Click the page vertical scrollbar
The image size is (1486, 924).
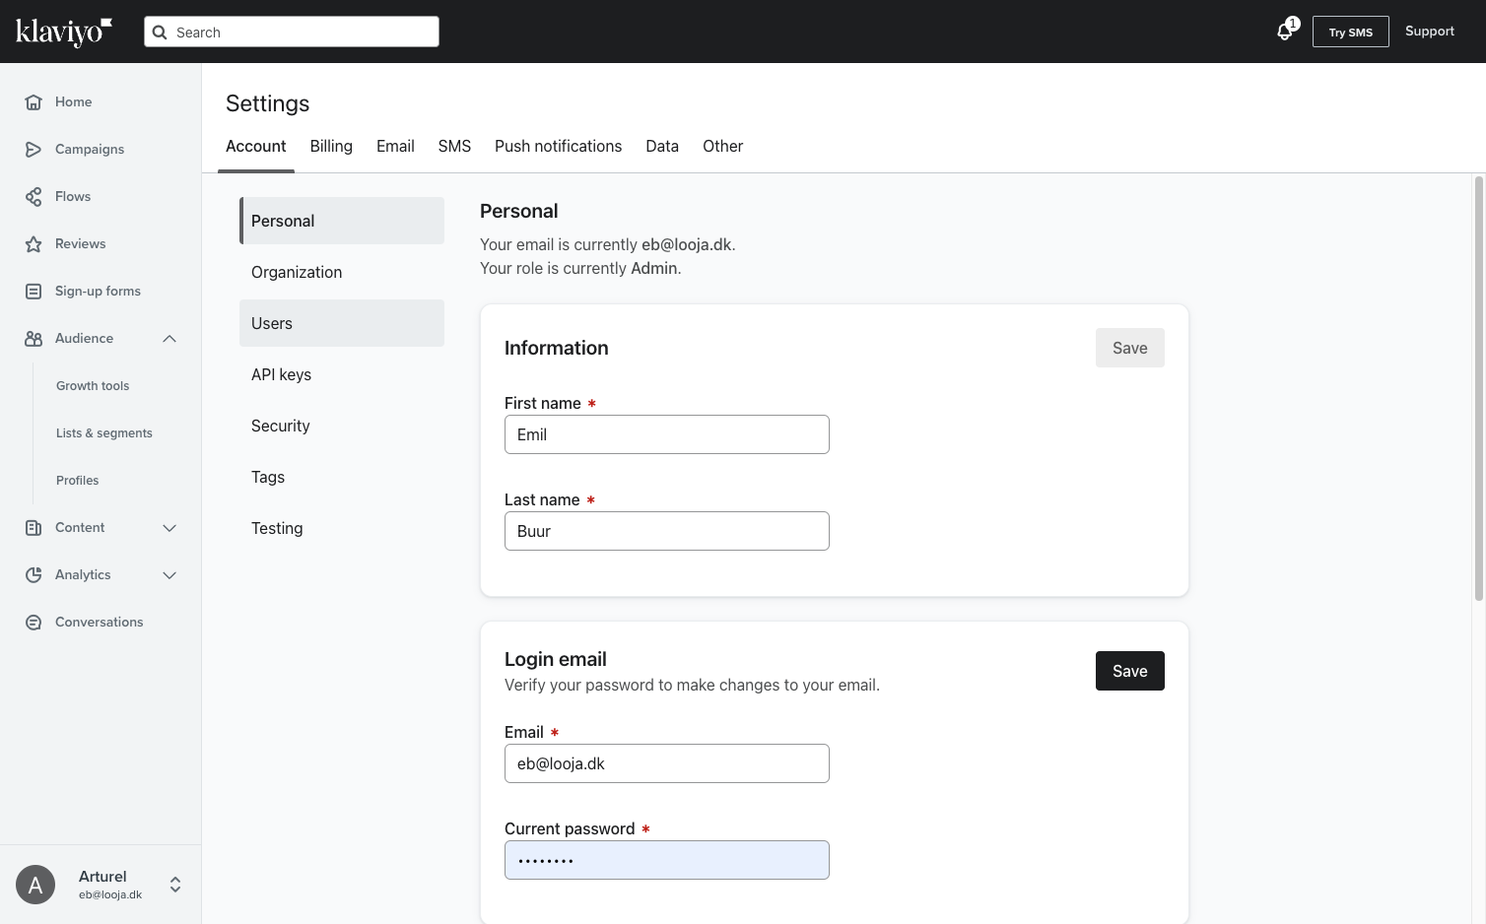click(1479, 388)
